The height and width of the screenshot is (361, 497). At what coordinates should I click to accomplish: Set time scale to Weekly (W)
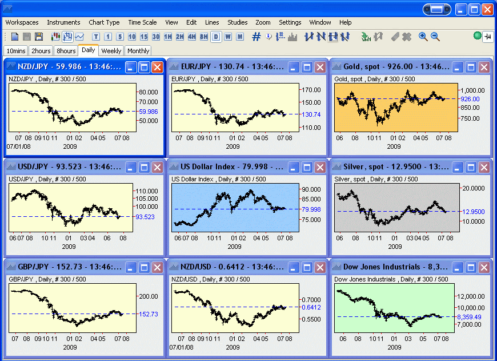pyautogui.click(x=228, y=37)
